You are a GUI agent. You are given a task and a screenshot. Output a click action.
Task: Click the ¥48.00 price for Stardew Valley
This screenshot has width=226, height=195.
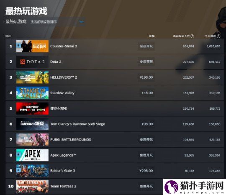(147, 93)
